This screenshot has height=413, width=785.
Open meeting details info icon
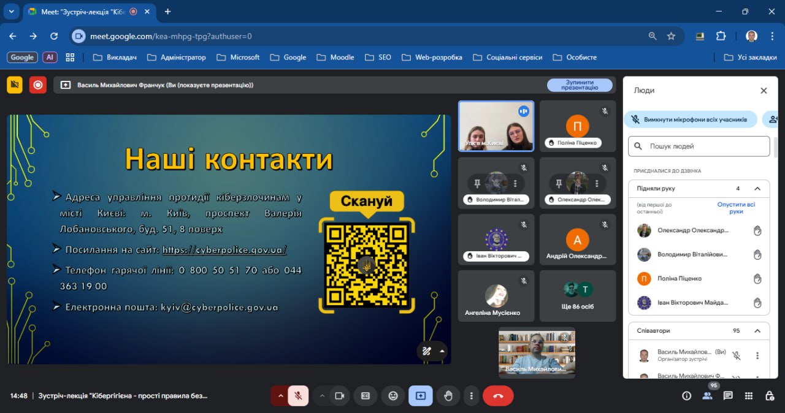pos(686,396)
